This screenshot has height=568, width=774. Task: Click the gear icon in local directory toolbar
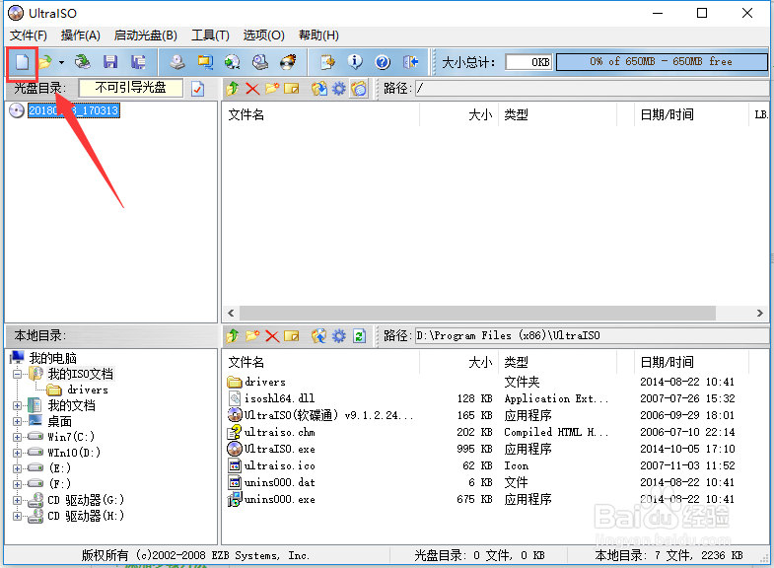[338, 336]
